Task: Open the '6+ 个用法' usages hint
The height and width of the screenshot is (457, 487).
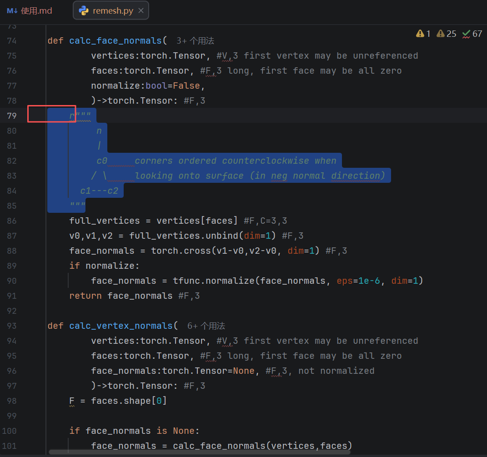Action: click(206, 326)
